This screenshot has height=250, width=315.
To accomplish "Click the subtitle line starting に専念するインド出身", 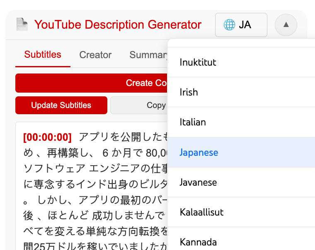I will point(95,184).
